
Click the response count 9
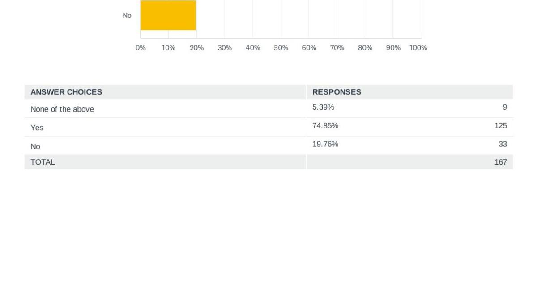pyautogui.click(x=505, y=107)
